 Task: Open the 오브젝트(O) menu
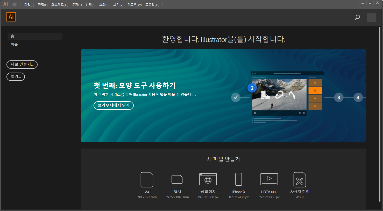pyautogui.click(x=60, y=5)
